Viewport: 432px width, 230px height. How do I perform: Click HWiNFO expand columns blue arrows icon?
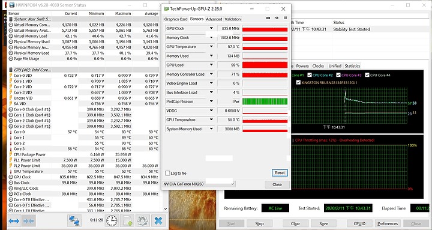(14, 221)
